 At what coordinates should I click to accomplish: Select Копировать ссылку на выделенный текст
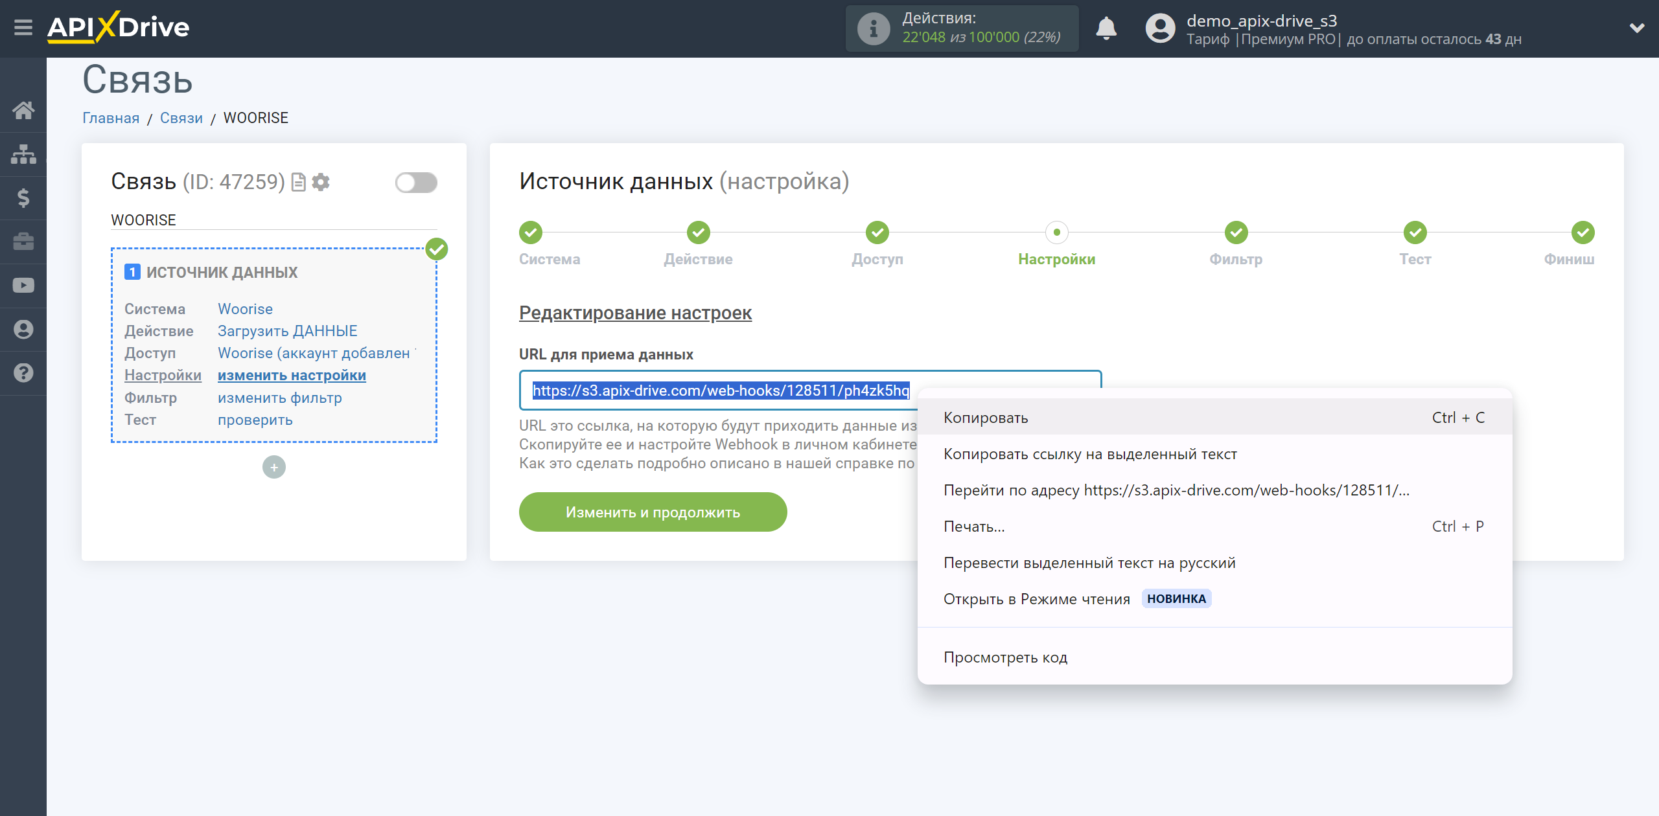click(1214, 454)
